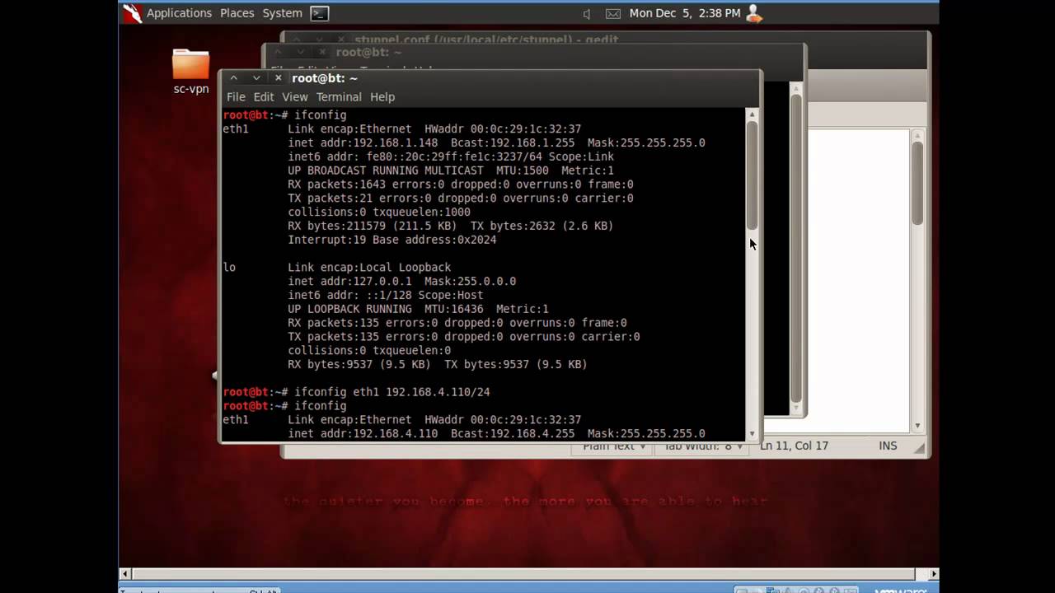Click the BackTrack dragon logo in top panel
1055x593 pixels.
click(x=132, y=12)
